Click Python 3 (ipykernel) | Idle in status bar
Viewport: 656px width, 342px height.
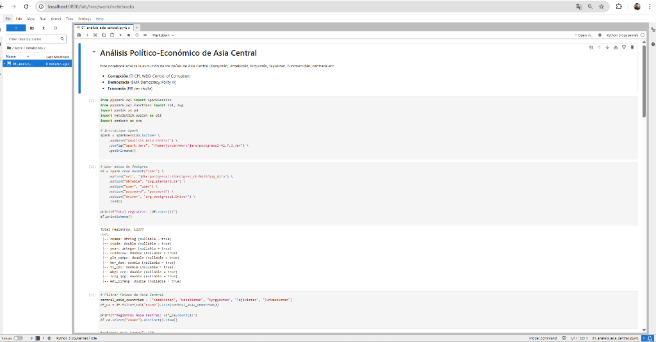coord(77,338)
